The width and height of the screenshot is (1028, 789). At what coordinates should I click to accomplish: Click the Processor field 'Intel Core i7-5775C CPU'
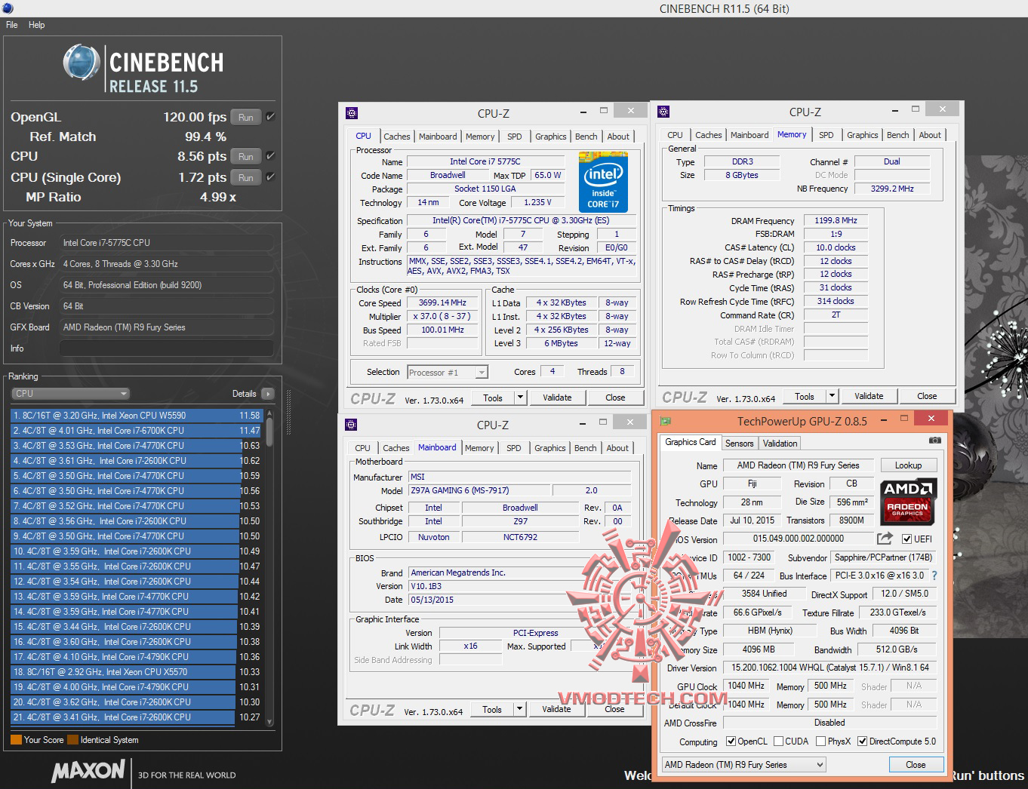click(x=166, y=243)
